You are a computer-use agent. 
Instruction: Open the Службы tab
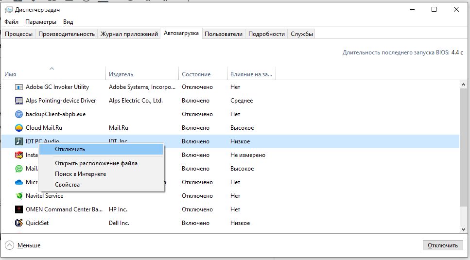tap(301, 34)
